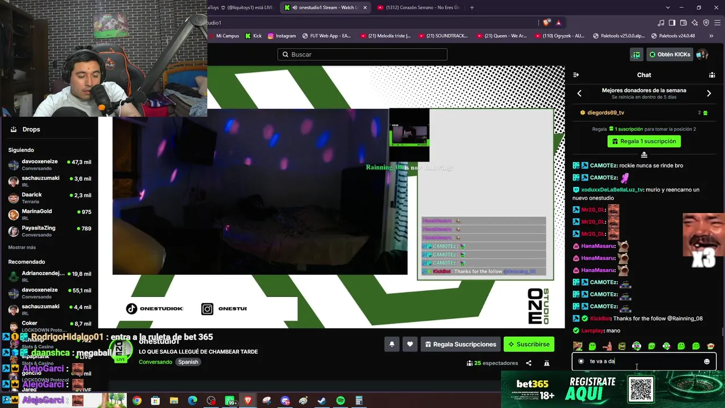Show previous top donor leaderboard
Image resolution: width=725 pixels, height=408 pixels.
point(579,93)
